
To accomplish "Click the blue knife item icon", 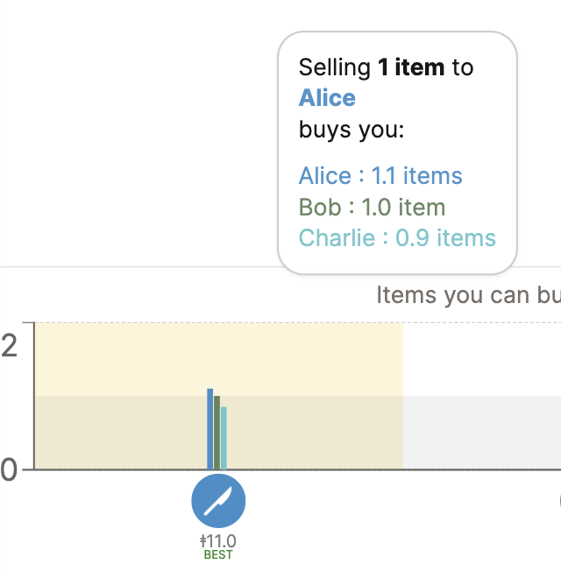I will (218, 501).
